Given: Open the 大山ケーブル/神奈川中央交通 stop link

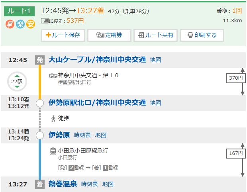Looking at the screenshot, I should point(97,60).
